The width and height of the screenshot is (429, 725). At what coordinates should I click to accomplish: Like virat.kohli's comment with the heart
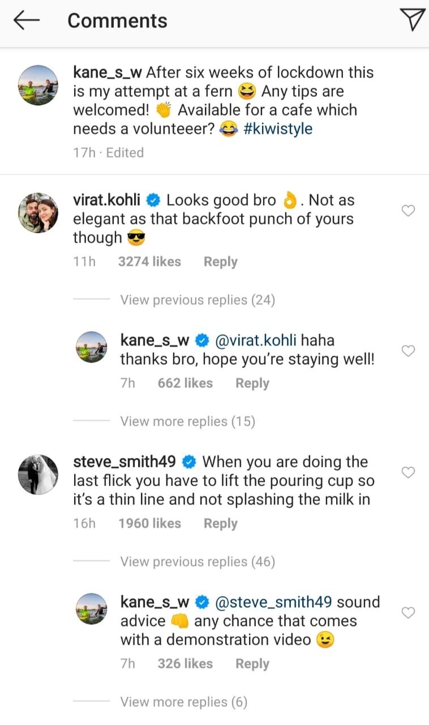pos(408,211)
